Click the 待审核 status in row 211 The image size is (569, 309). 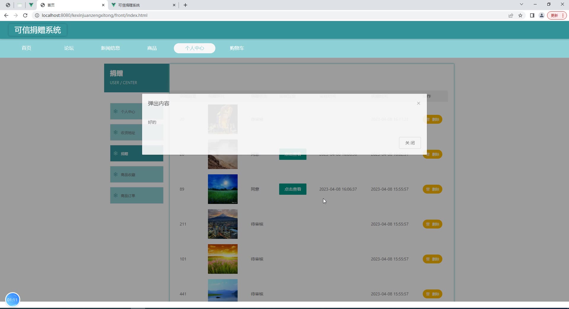[x=257, y=224]
